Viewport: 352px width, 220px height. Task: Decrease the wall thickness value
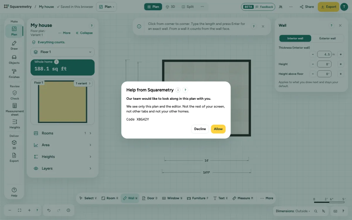[x=313, y=54]
